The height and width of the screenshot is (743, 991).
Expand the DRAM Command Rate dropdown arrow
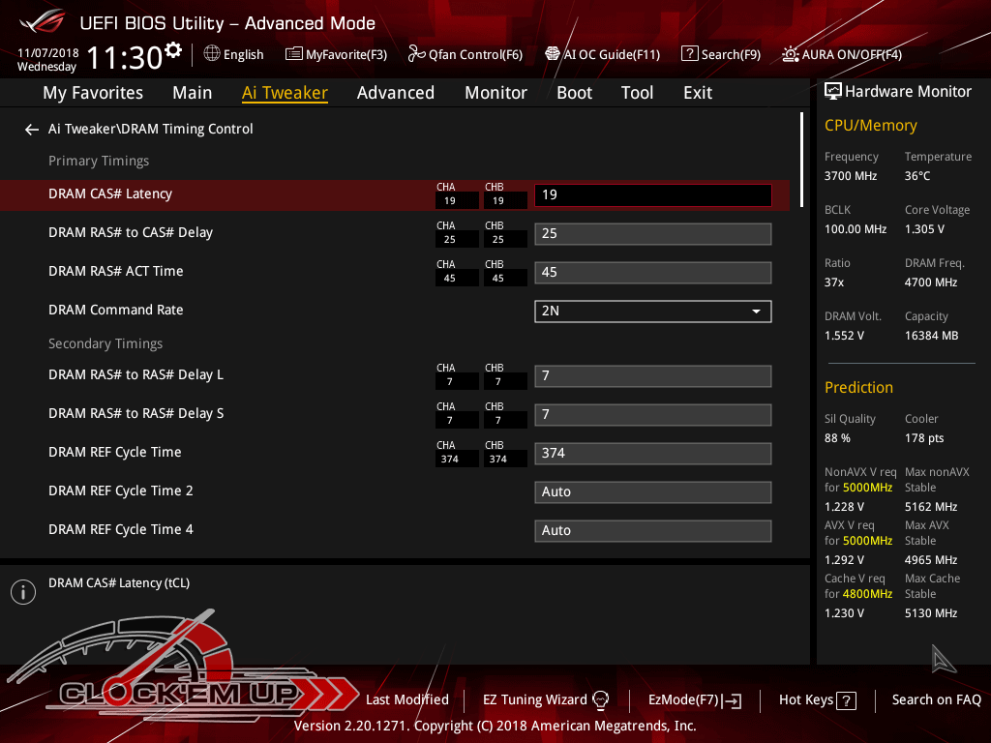[x=756, y=311]
